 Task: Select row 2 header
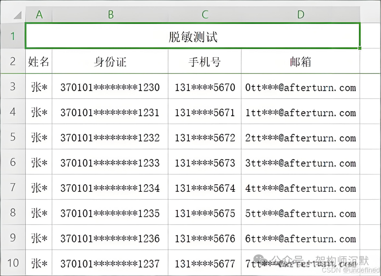13,61
